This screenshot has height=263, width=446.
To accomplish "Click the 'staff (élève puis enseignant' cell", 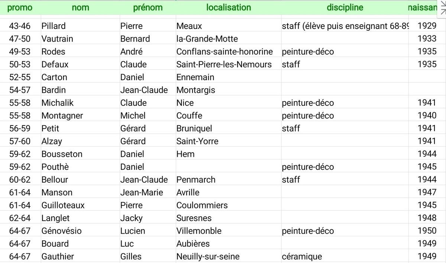I will 345,26.
